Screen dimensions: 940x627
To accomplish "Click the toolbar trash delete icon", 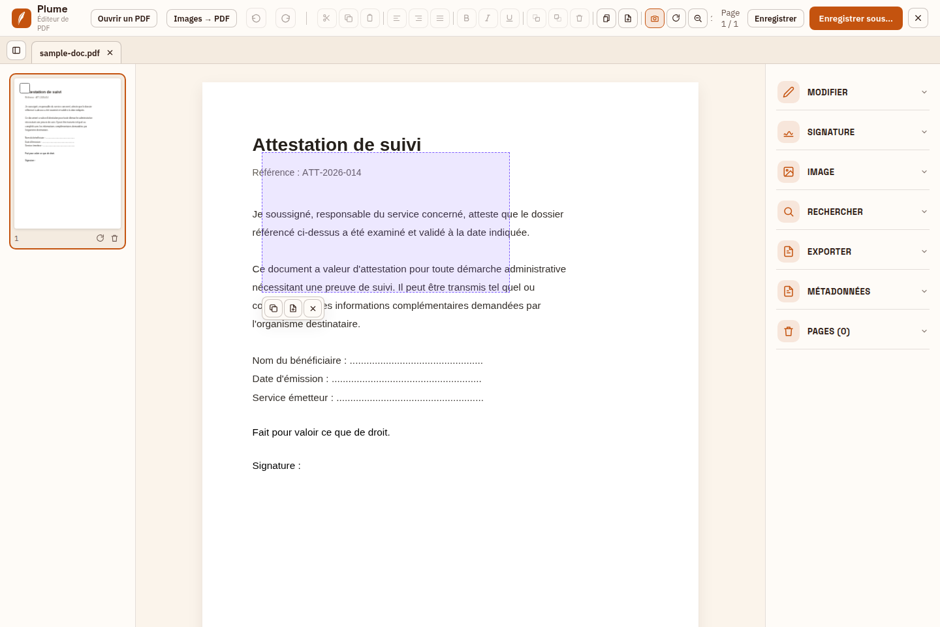I will tap(580, 18).
